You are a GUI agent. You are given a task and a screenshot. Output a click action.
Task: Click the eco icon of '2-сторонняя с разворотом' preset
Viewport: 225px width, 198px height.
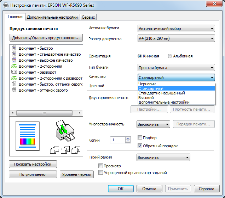14,78
